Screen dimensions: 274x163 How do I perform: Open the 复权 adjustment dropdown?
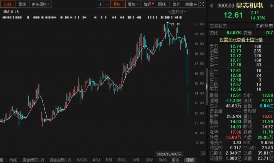pyautogui.click(x=118, y=4)
